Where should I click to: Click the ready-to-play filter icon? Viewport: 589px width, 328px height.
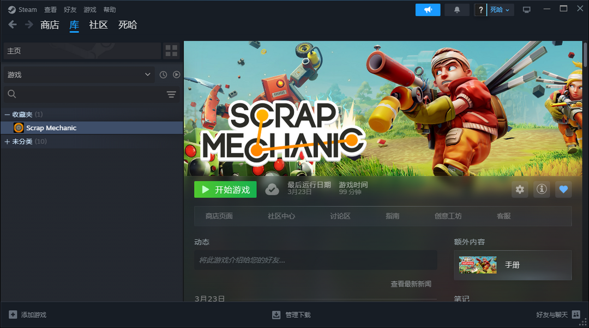177,75
